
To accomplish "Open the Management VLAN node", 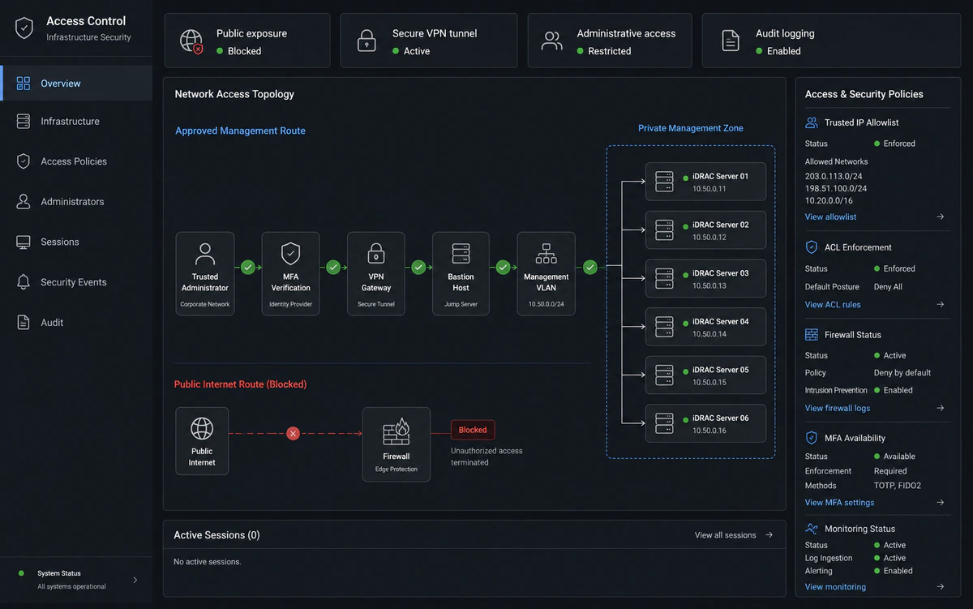I will (x=547, y=273).
